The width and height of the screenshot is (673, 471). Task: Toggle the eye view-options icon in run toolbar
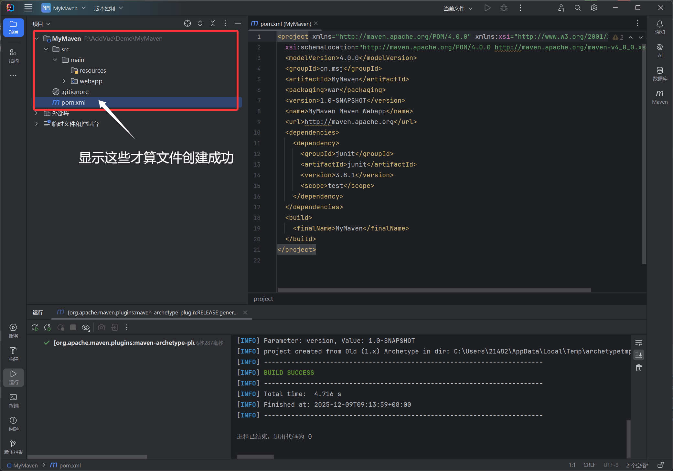[86, 327]
